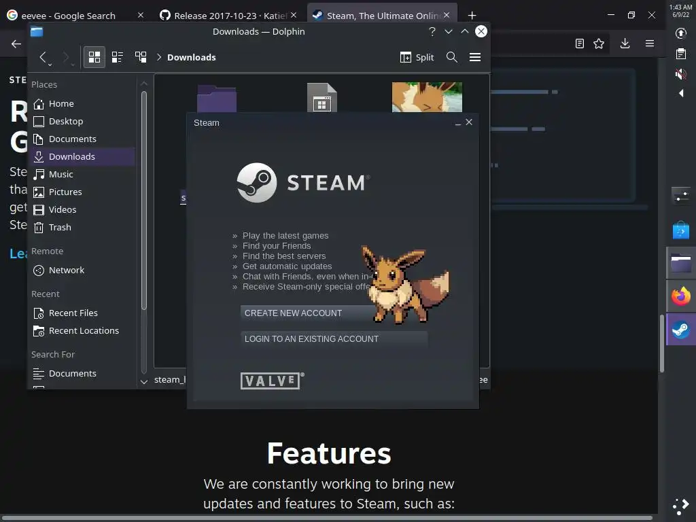Click the browser page vertical scrollbar
Screen dimensions: 696x522
662,343
